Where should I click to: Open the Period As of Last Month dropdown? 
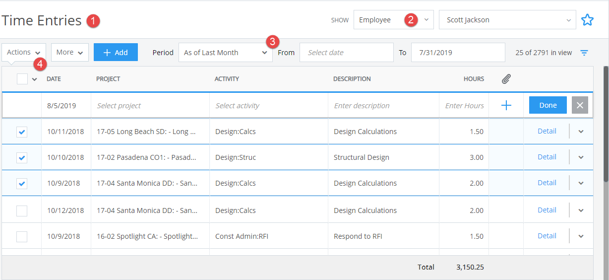click(226, 53)
